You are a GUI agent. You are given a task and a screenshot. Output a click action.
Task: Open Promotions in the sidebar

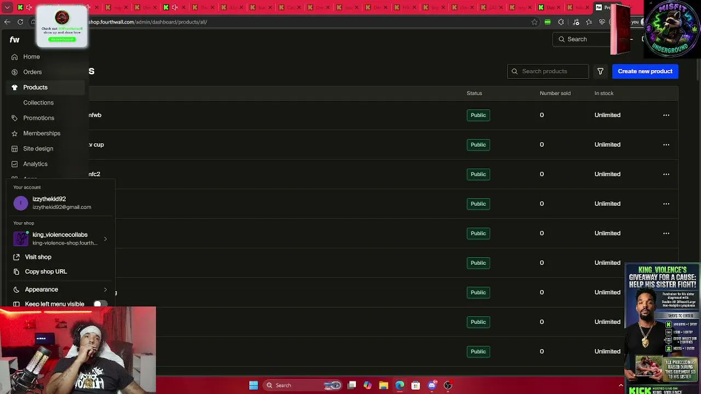point(39,118)
